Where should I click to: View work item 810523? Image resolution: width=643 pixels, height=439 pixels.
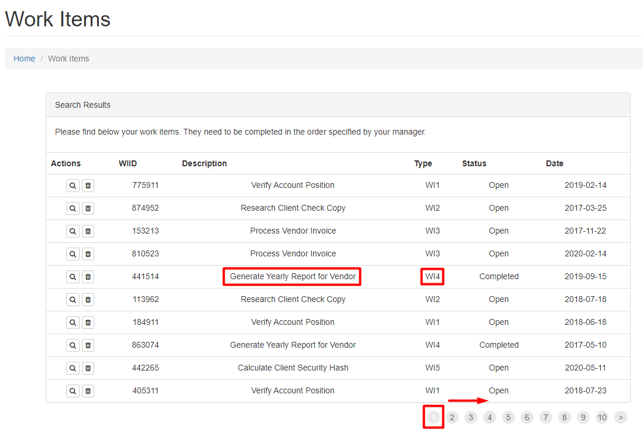[x=73, y=254]
